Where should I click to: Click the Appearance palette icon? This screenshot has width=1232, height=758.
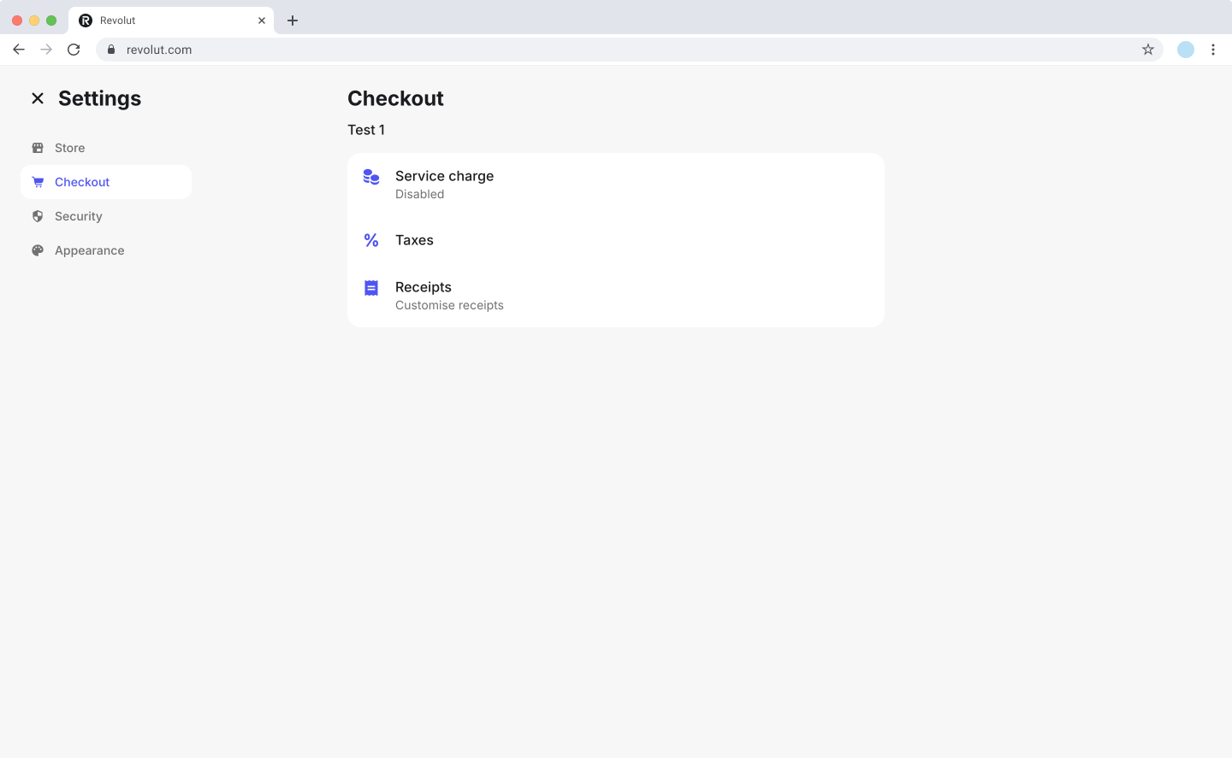pyautogui.click(x=38, y=250)
